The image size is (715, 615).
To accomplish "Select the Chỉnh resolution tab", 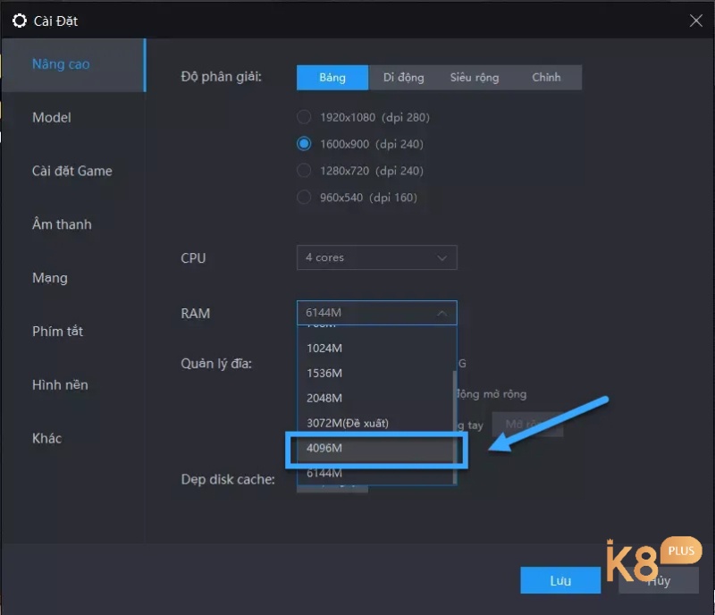I will coord(546,78).
